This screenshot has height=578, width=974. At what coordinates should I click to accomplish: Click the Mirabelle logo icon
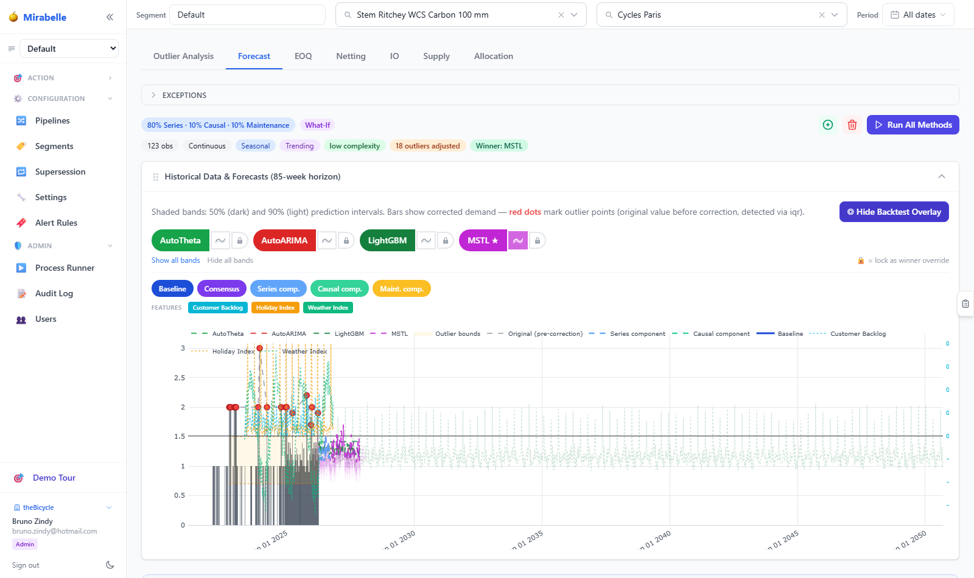pyautogui.click(x=13, y=17)
